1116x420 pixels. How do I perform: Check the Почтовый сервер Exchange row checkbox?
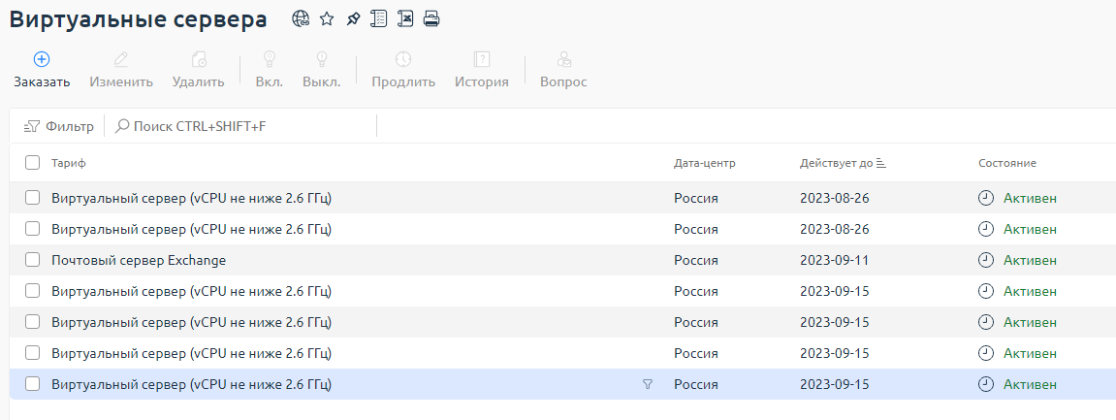pos(32,260)
